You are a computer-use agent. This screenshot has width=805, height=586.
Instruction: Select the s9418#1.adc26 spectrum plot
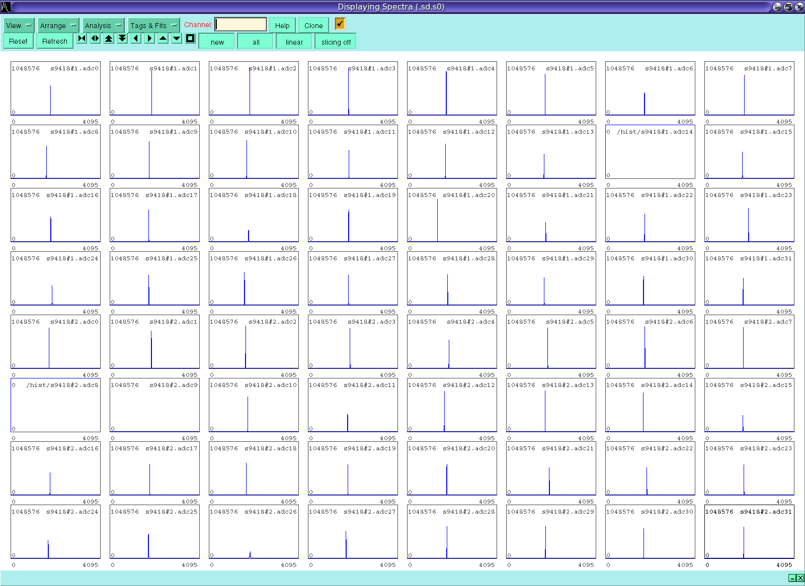[x=254, y=278]
